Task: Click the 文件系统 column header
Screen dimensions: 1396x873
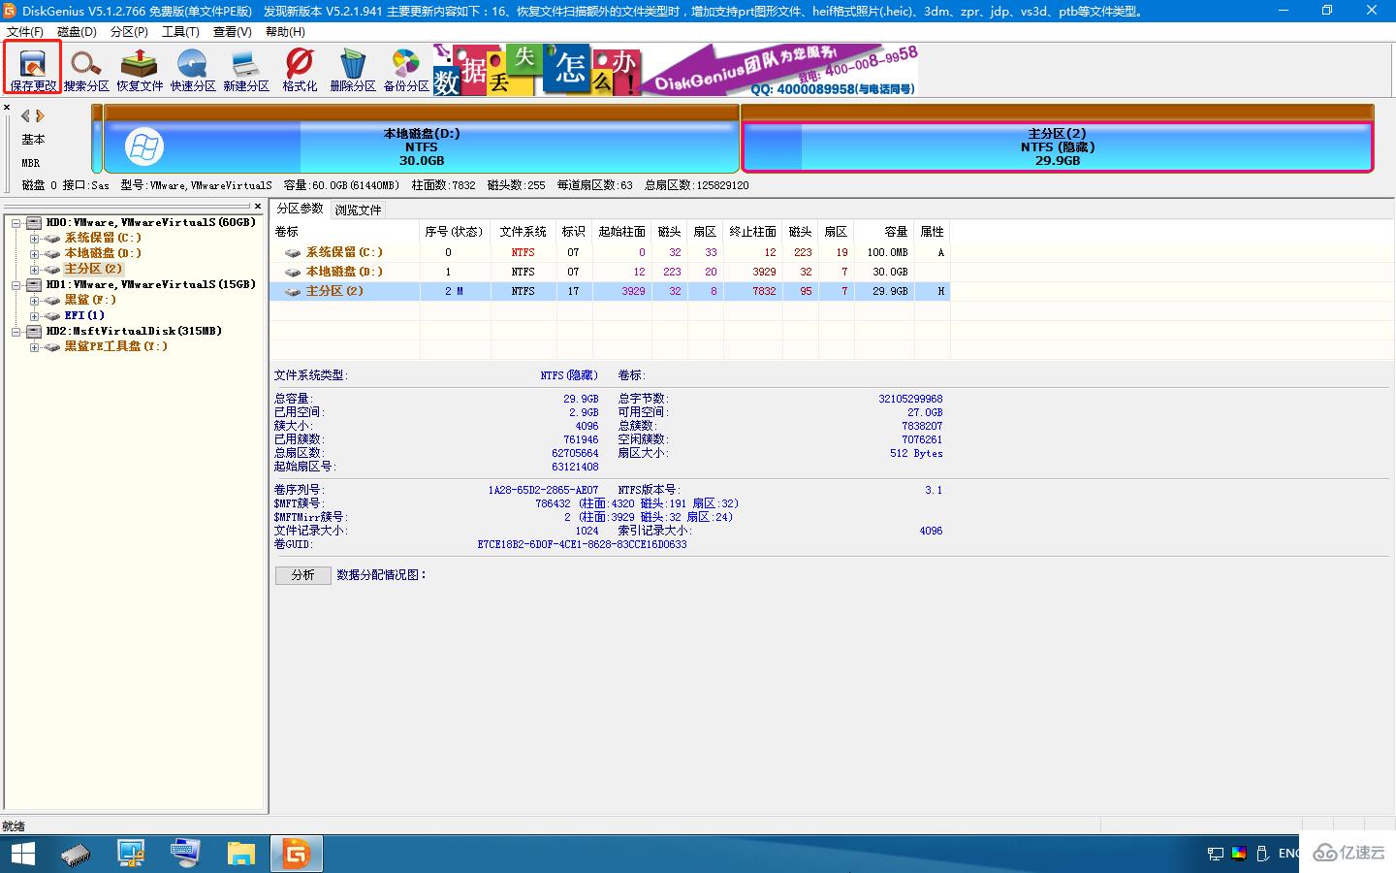Action: pyautogui.click(x=523, y=232)
